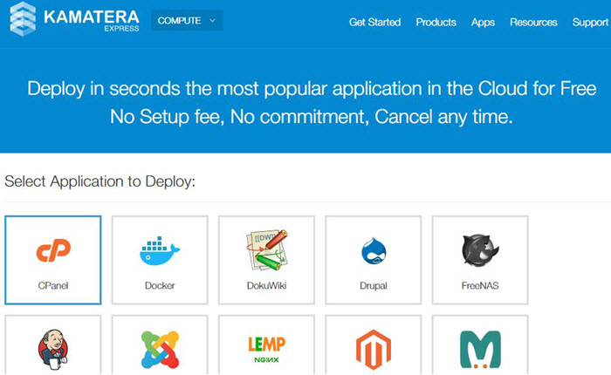This screenshot has width=611, height=375.
Task: Click the 'Select Application to Deploy' heading
Action: (100, 181)
